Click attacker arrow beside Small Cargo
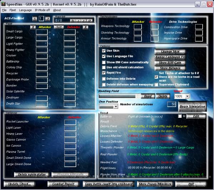Screen dimensions: 214x190 50,32
